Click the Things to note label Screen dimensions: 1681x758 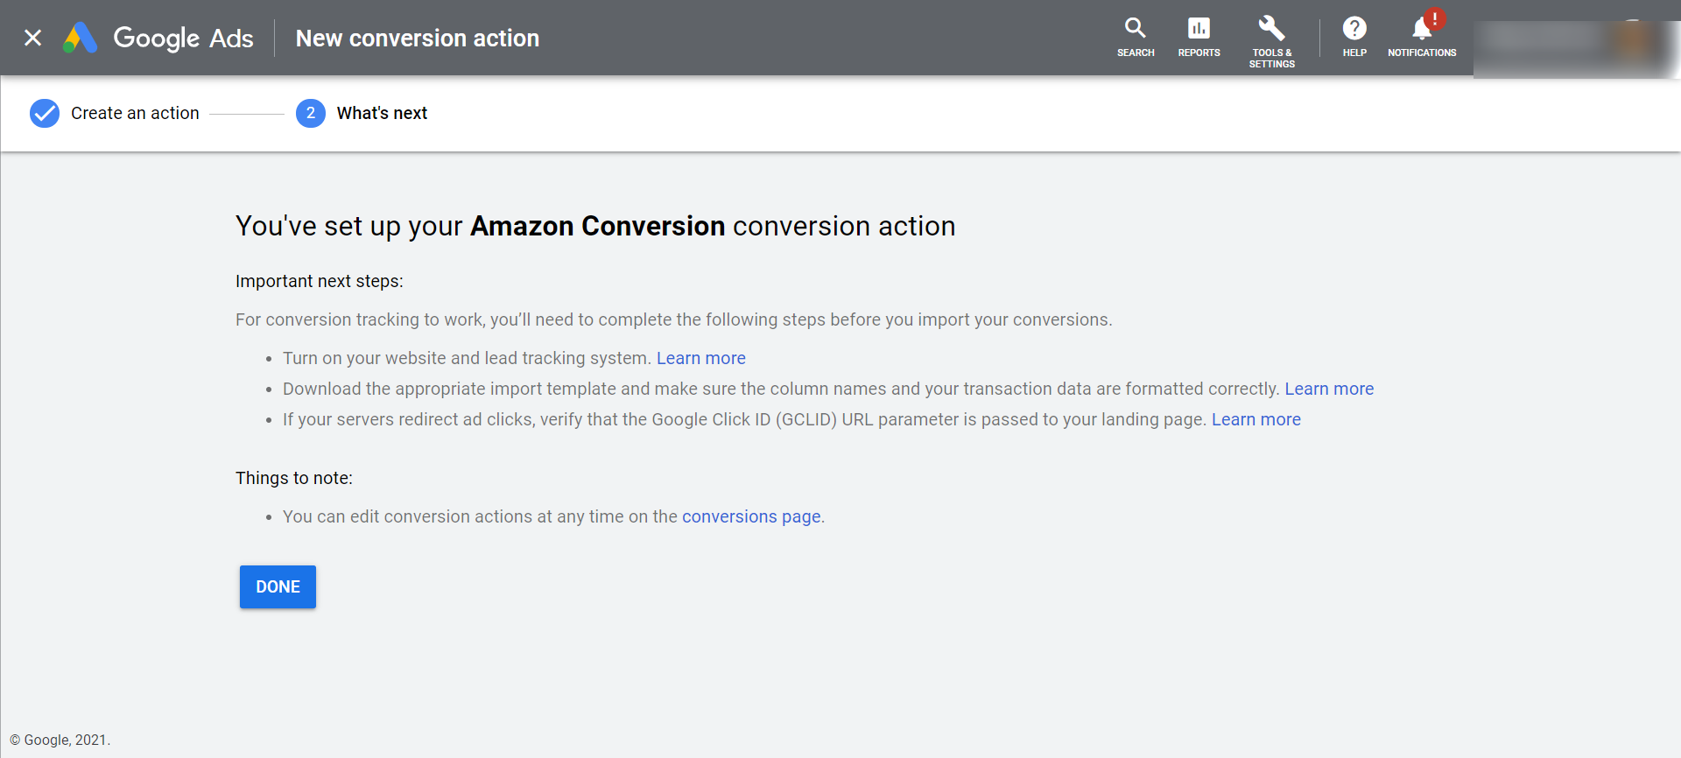pos(294,478)
